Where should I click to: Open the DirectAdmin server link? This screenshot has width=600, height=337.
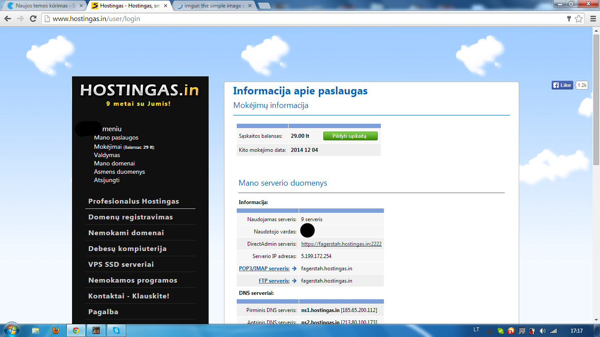coord(341,244)
